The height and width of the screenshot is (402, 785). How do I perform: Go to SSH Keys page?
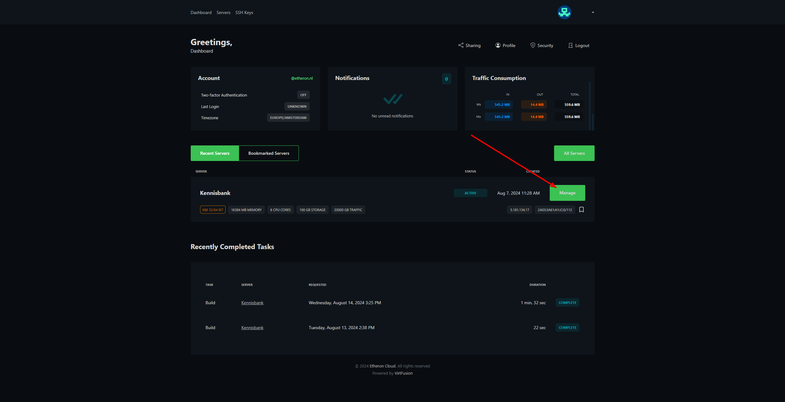click(x=244, y=12)
